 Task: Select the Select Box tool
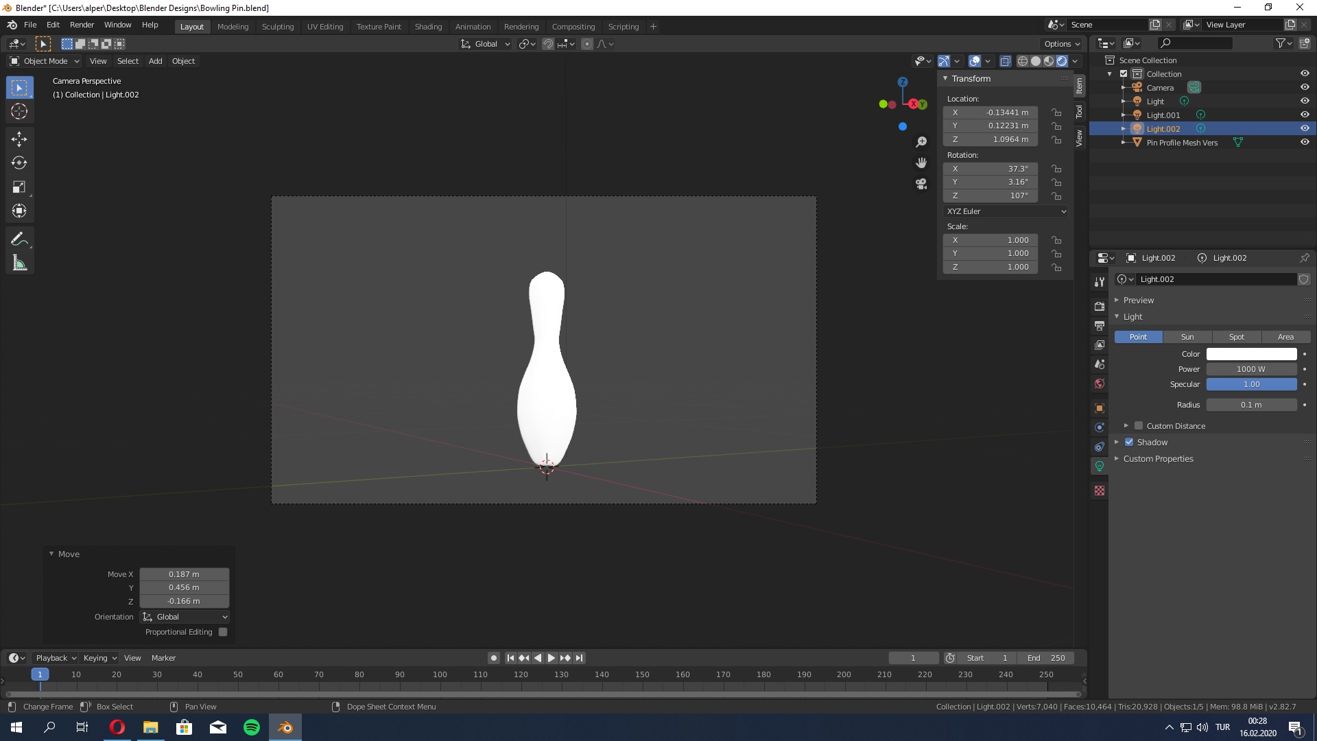[x=19, y=88]
